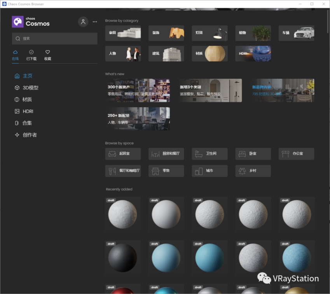Select the black draft material sphere
The height and width of the screenshot is (294, 330).
click(x=122, y=258)
